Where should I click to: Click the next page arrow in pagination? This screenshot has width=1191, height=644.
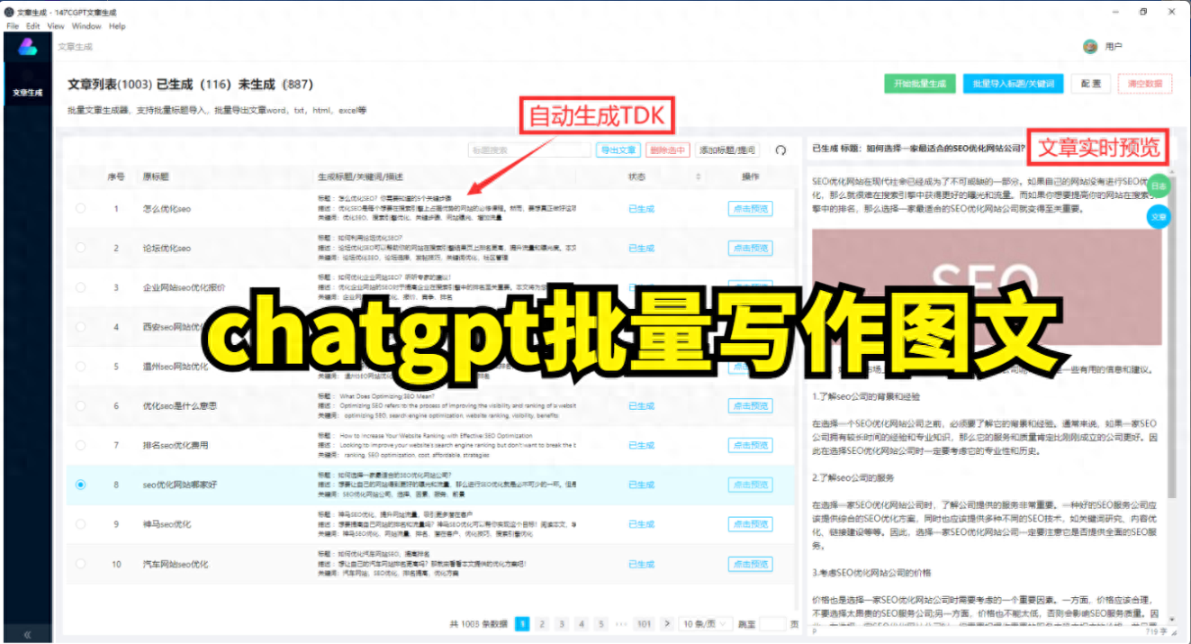click(667, 623)
